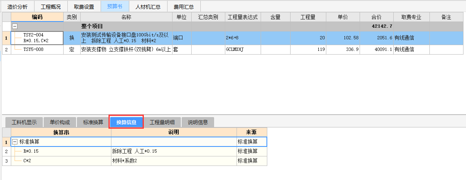This screenshot has height=180, width=466.
Task: Show the 工料机显示 panel tab
Action: 24,122
